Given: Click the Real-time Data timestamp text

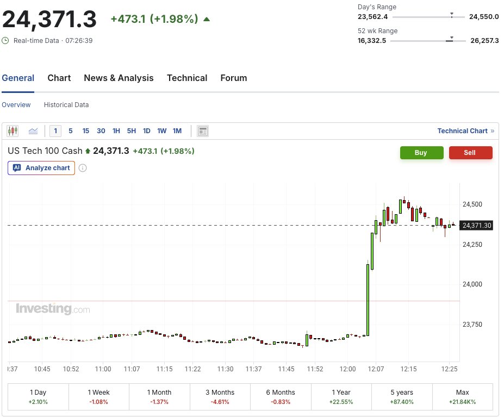Looking at the screenshot, I should click(x=53, y=41).
